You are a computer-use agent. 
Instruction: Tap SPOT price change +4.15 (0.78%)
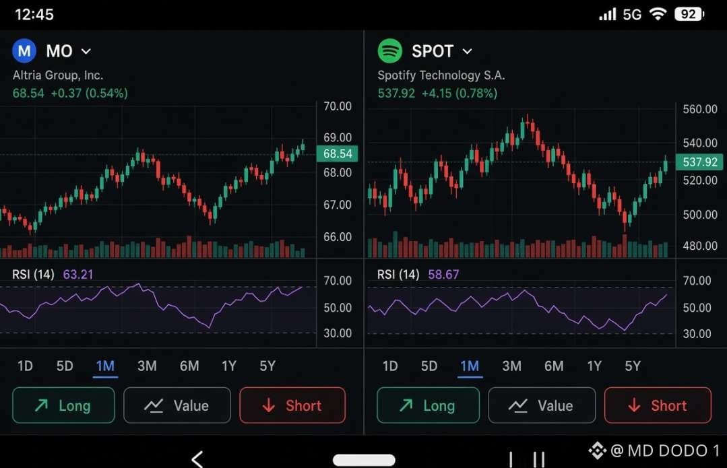(459, 93)
